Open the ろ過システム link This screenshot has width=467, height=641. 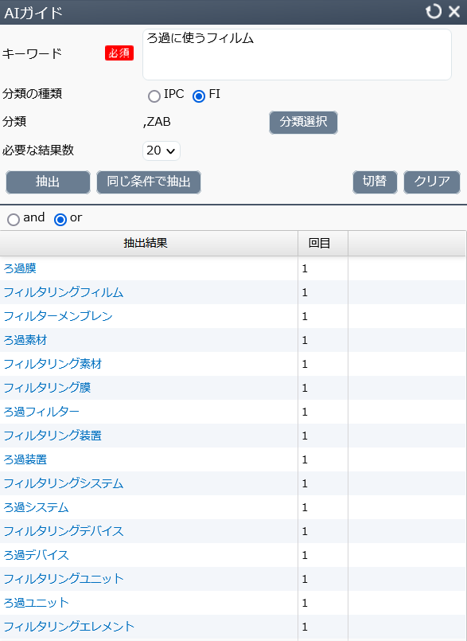coord(36,507)
